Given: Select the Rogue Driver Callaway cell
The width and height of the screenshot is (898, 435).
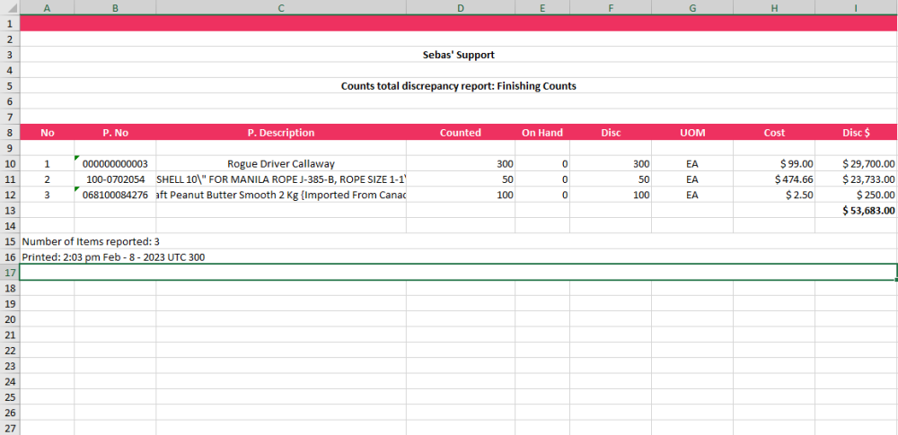Looking at the screenshot, I should [281, 163].
